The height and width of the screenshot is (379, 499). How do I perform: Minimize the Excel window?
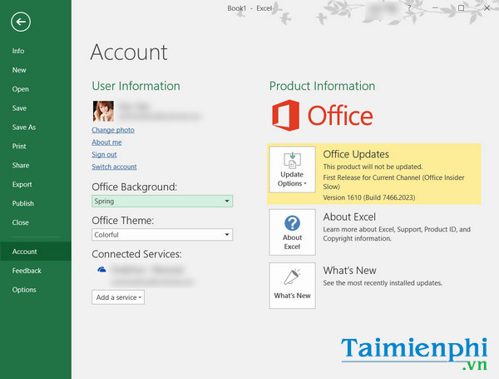[435, 8]
